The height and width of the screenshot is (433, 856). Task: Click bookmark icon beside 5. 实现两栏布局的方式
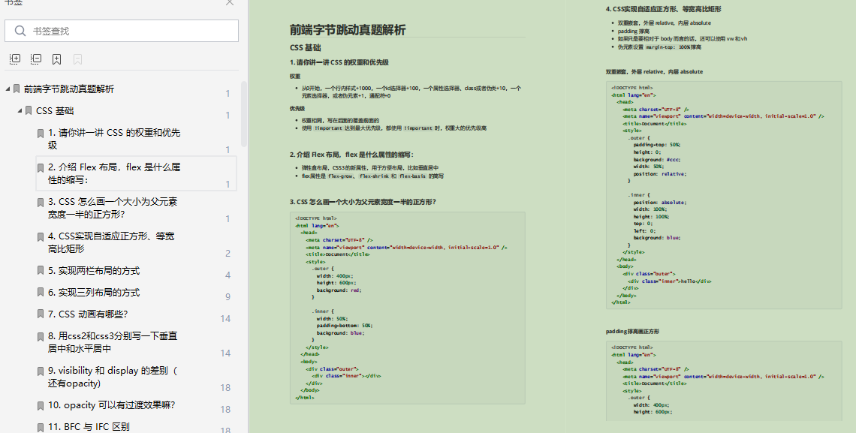pos(41,270)
